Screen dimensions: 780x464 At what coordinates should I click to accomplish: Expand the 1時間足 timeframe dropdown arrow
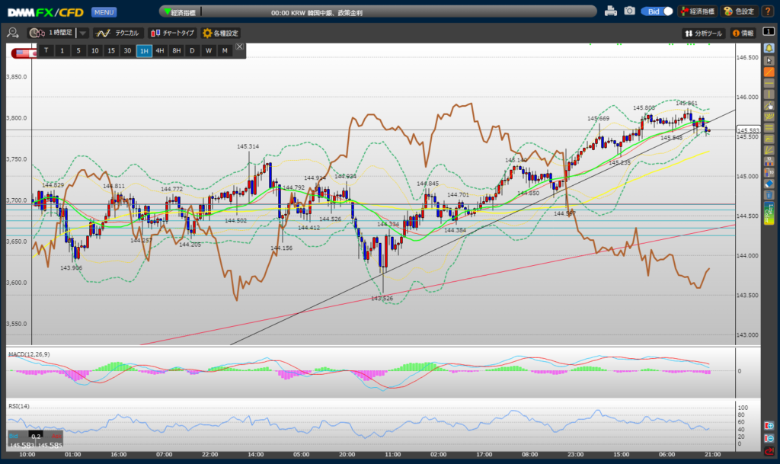point(83,33)
